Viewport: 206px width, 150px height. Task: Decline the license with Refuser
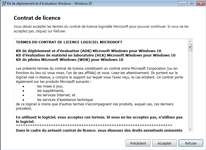pyautogui.click(x=191, y=143)
